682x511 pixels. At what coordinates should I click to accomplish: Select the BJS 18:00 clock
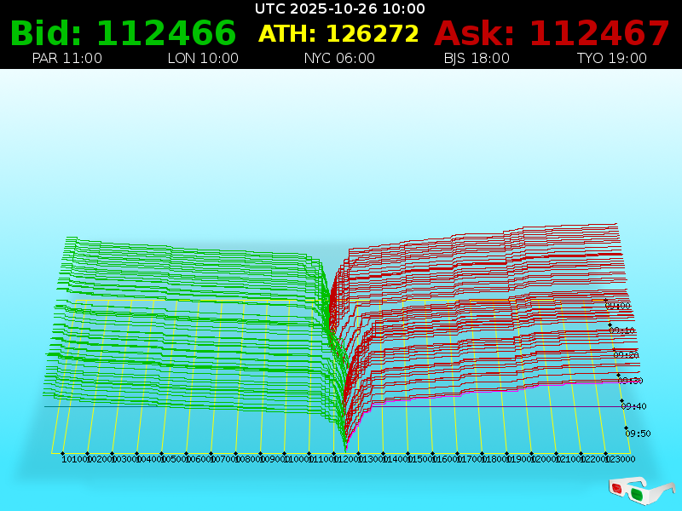coord(477,58)
